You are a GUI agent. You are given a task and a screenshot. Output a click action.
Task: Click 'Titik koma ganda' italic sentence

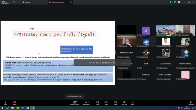(58, 57)
